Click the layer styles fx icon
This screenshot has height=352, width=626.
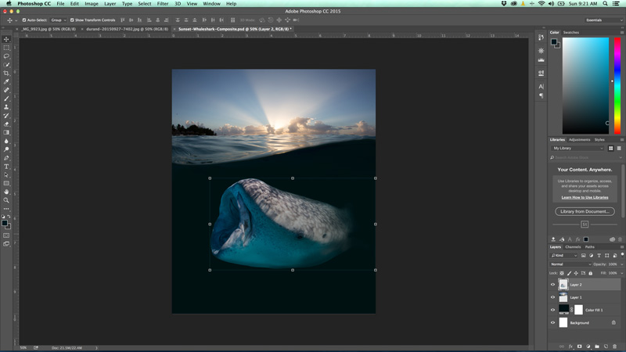tap(570, 346)
